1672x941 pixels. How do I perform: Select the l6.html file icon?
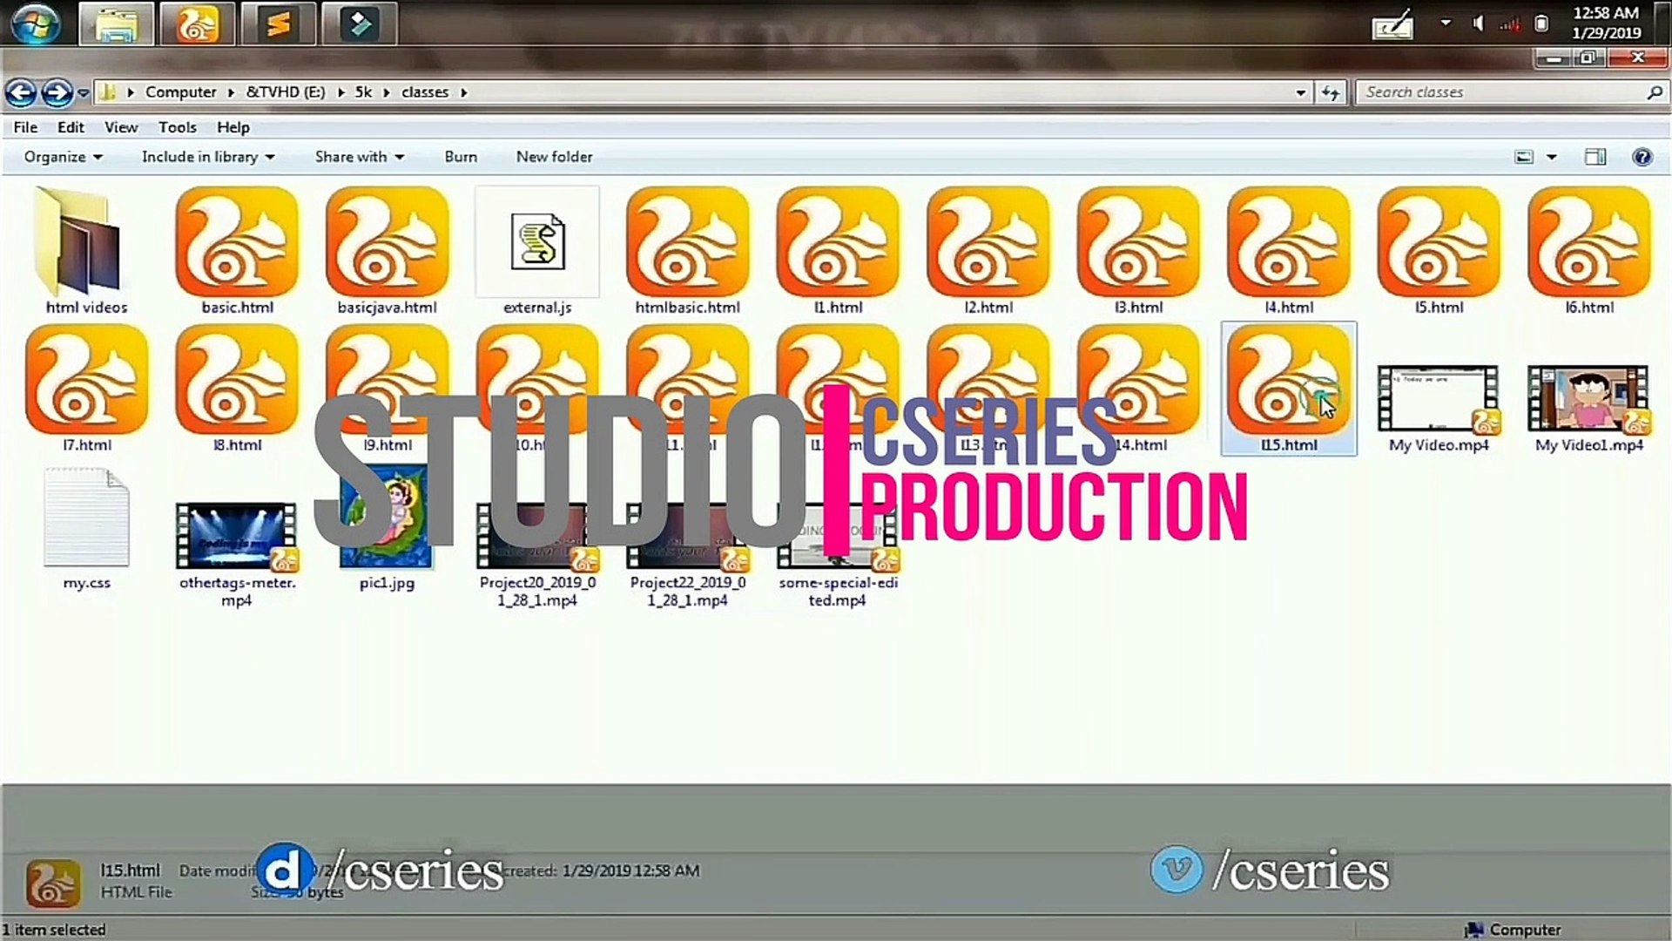tap(1589, 242)
